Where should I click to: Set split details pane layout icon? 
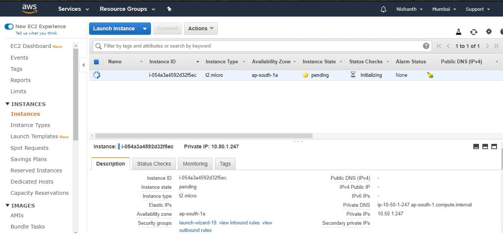point(485,146)
